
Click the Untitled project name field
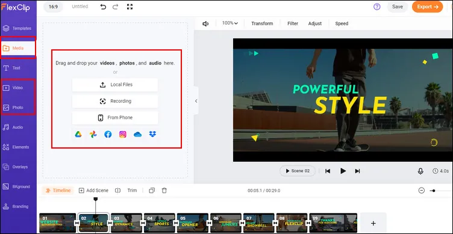click(80, 7)
